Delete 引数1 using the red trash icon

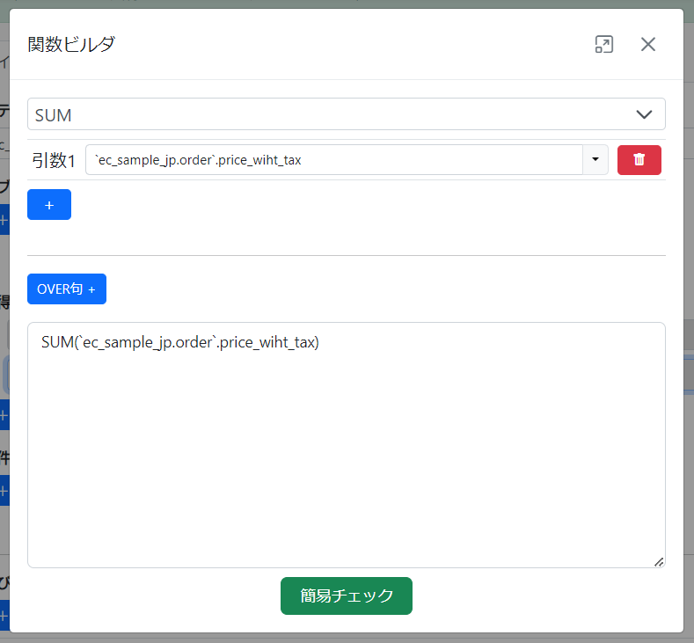point(639,160)
